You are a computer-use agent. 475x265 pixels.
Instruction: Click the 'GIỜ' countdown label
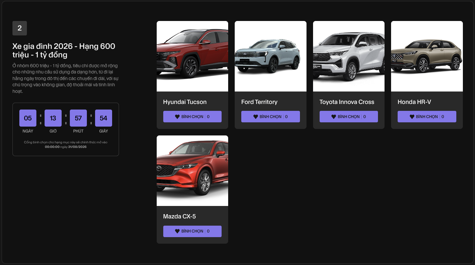(53, 131)
